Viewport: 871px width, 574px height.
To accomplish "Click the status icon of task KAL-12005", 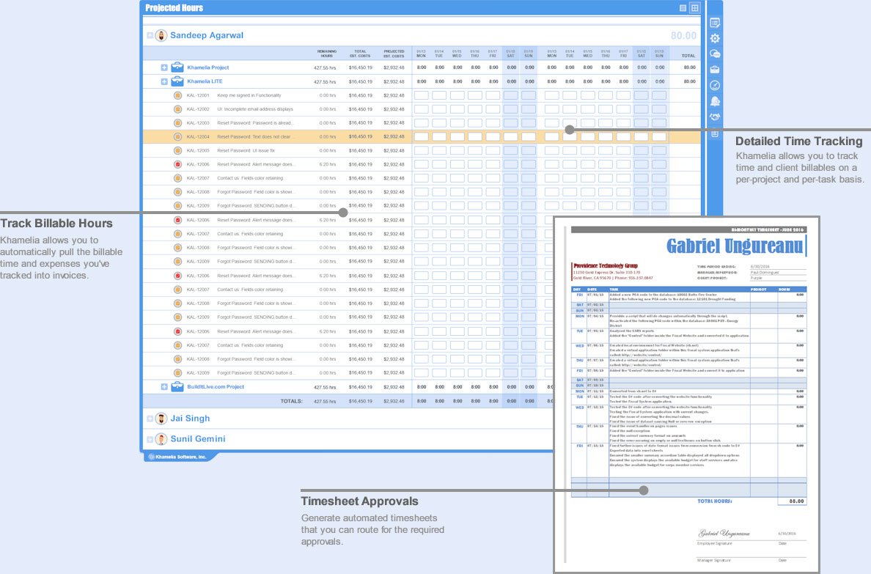I will (177, 150).
